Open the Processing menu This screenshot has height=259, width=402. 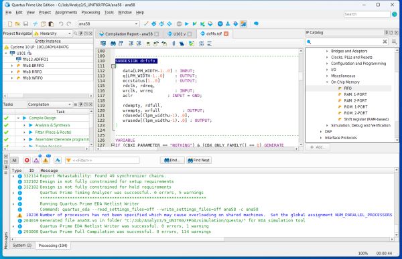click(x=90, y=12)
